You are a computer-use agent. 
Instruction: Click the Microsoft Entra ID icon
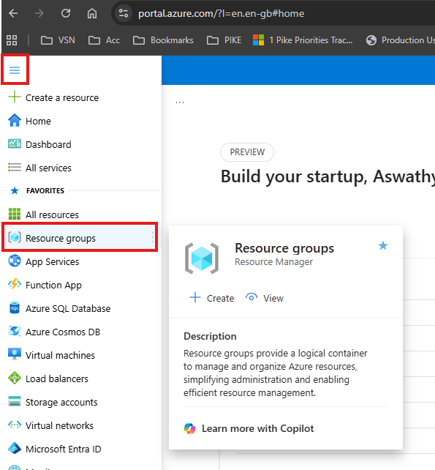[15, 449]
